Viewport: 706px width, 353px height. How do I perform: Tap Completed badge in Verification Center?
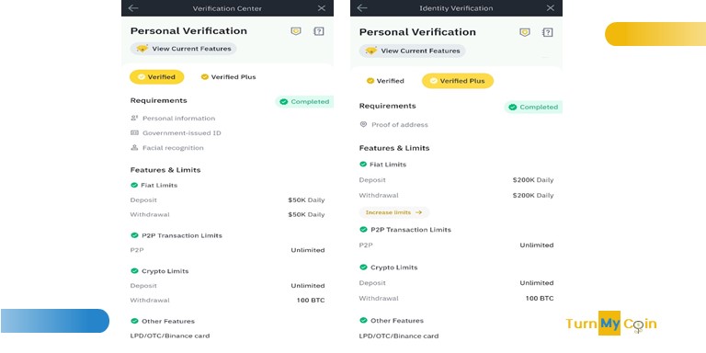click(304, 102)
